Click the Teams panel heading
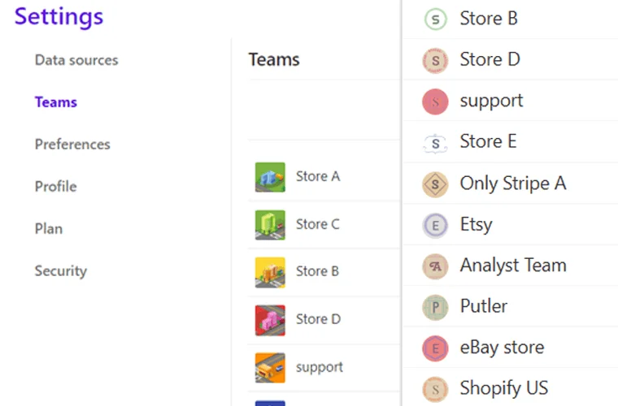 pyautogui.click(x=274, y=60)
